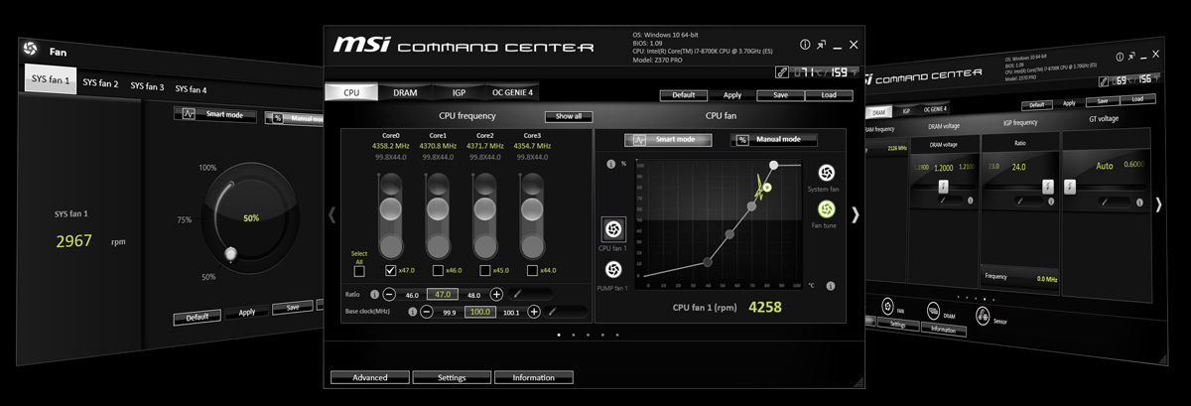Enable CPU fan Smart mode

coord(667,140)
